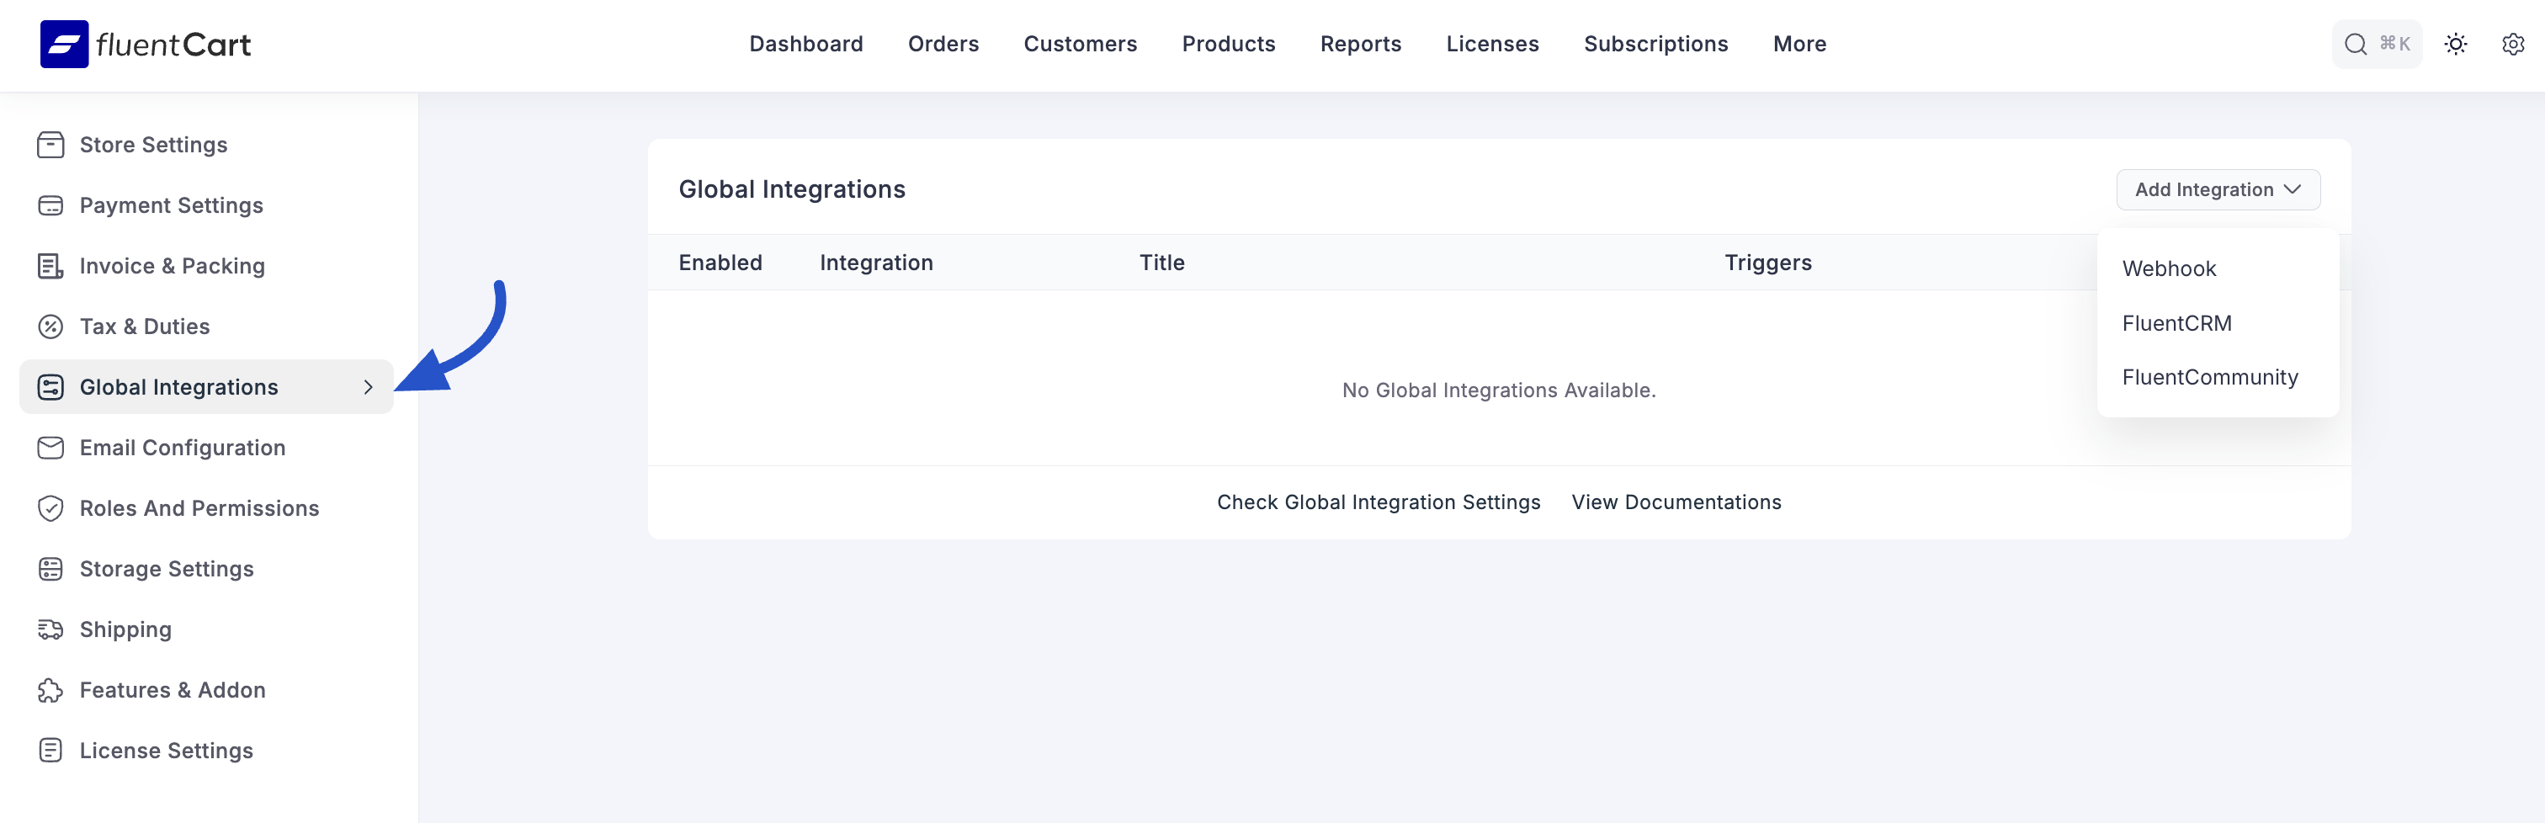The width and height of the screenshot is (2545, 823).
Task: Click the Storage Settings icon
Action: pyautogui.click(x=50, y=569)
